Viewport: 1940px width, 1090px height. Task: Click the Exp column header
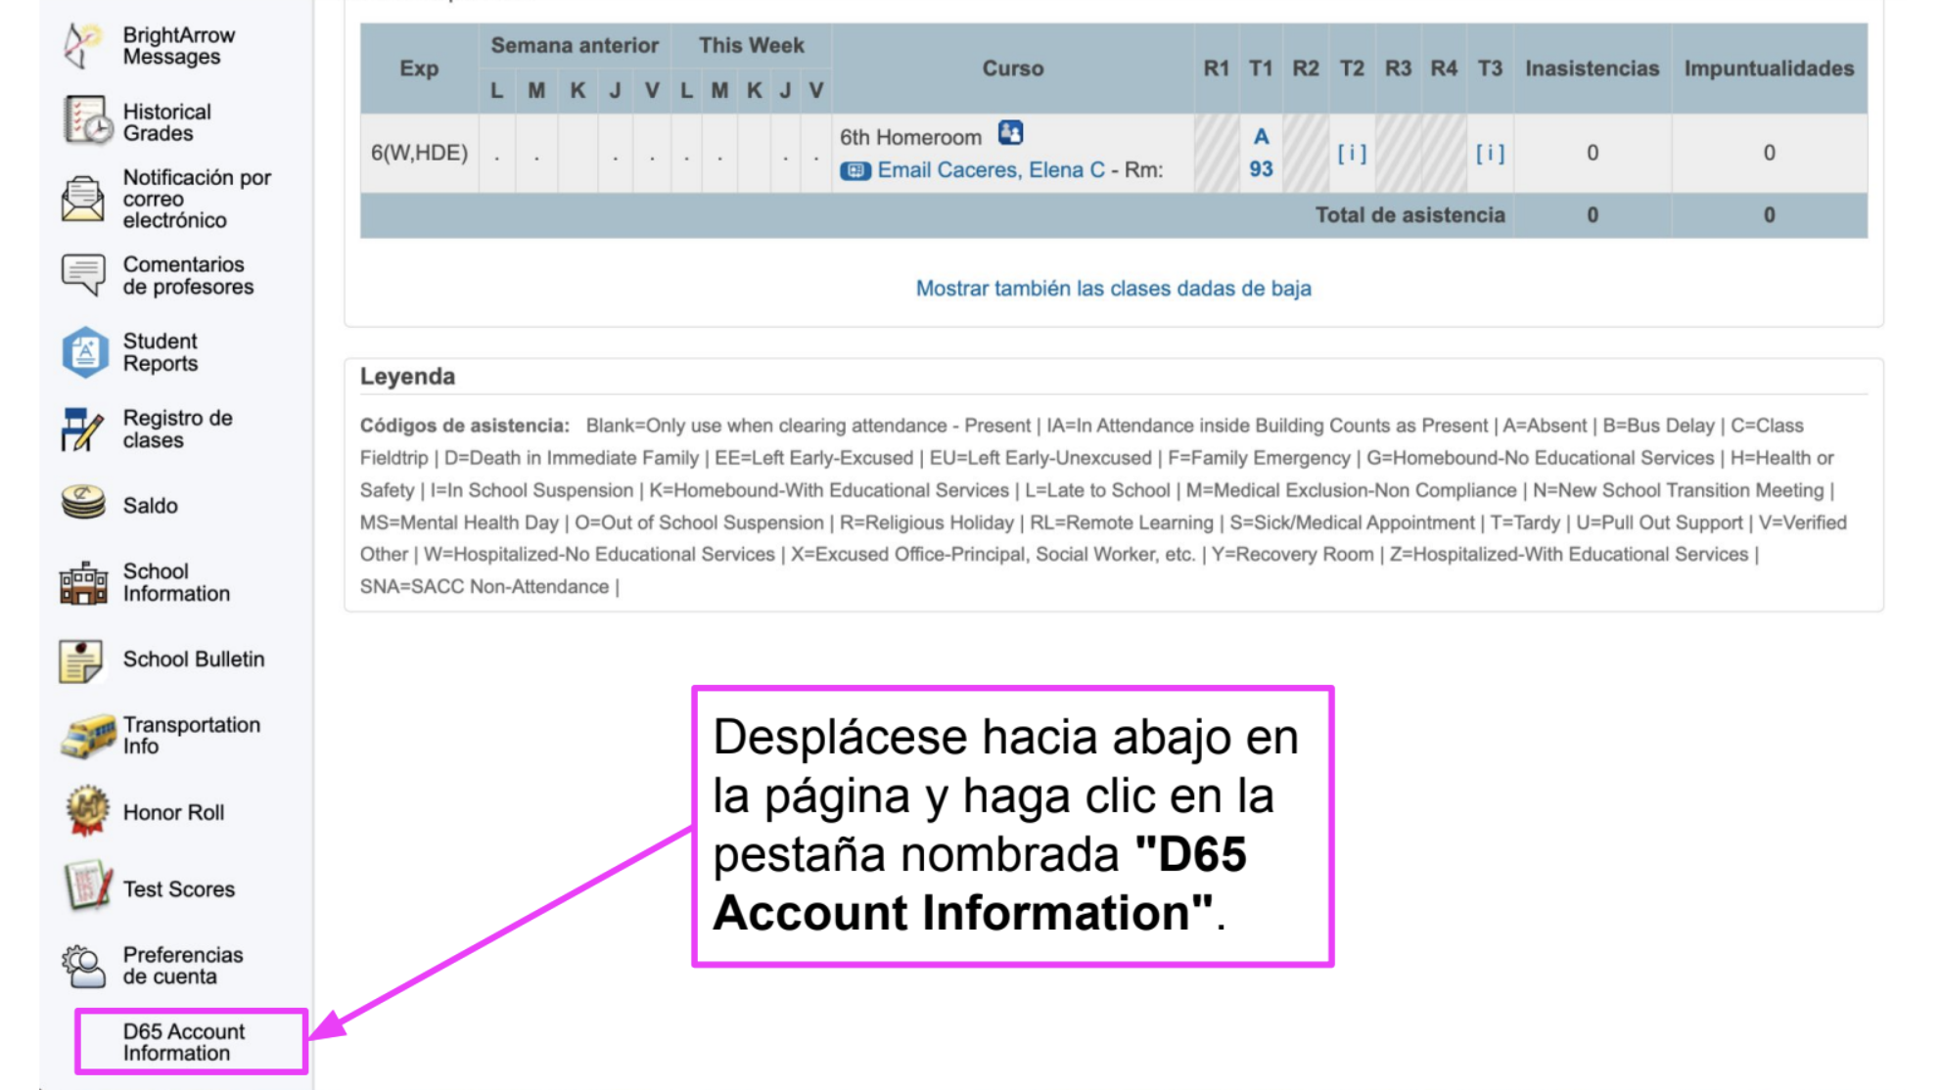point(419,68)
